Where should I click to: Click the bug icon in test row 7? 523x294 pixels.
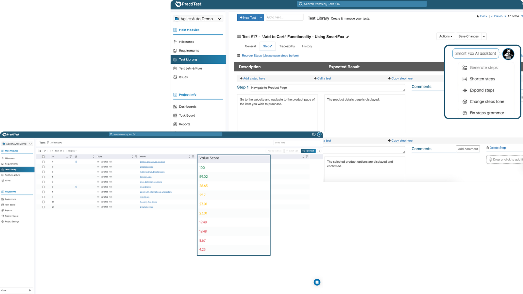[x=76, y=162]
